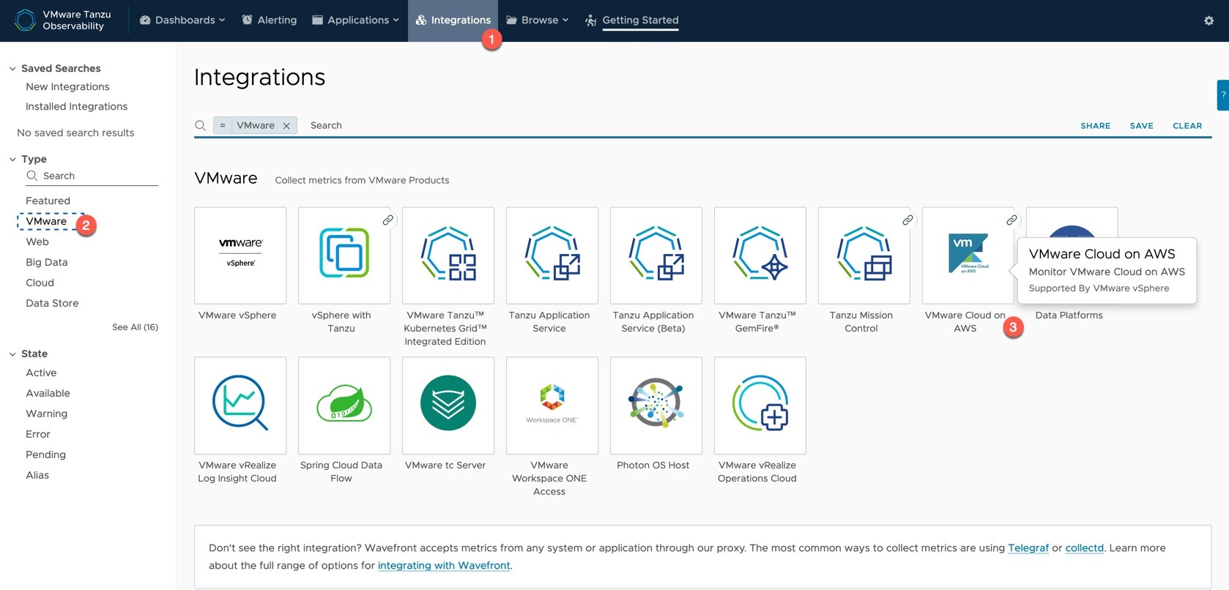Open the help tab on right edge
1229x590 pixels.
1223,95
